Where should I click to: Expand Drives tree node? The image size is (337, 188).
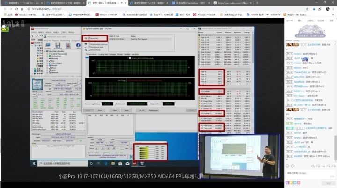click(x=47, y=68)
